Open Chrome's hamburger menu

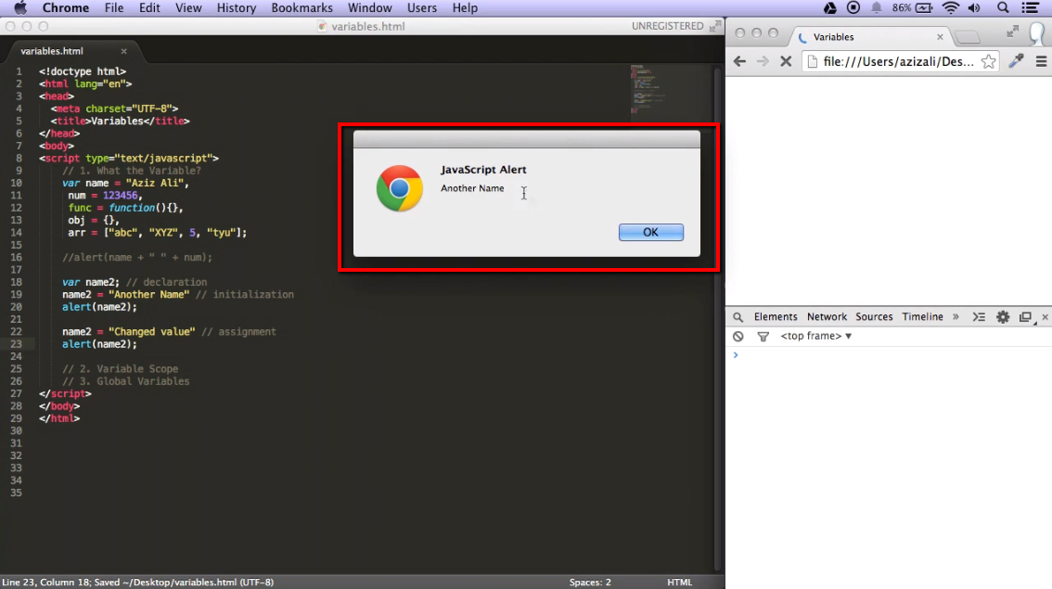click(1042, 61)
